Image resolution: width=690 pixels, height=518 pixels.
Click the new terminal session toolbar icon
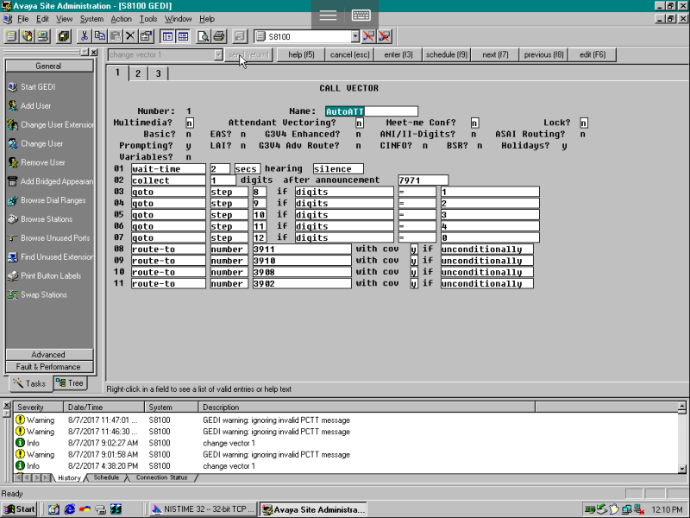click(44, 36)
